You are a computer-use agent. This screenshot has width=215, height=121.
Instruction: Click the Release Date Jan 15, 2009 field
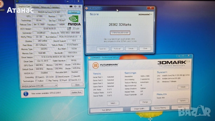pyautogui.click(x=39, y=25)
